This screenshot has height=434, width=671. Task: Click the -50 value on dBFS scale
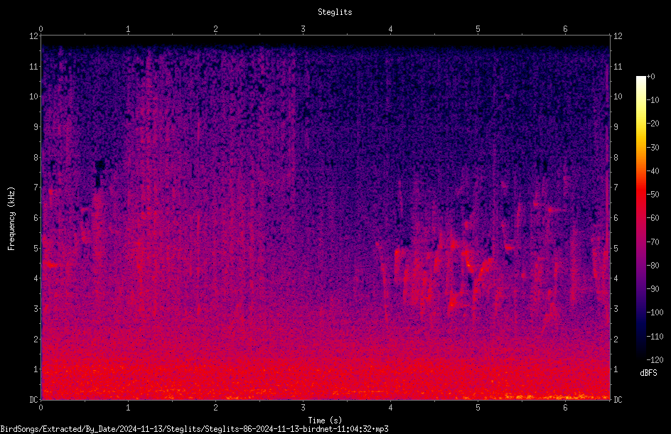tap(653, 194)
